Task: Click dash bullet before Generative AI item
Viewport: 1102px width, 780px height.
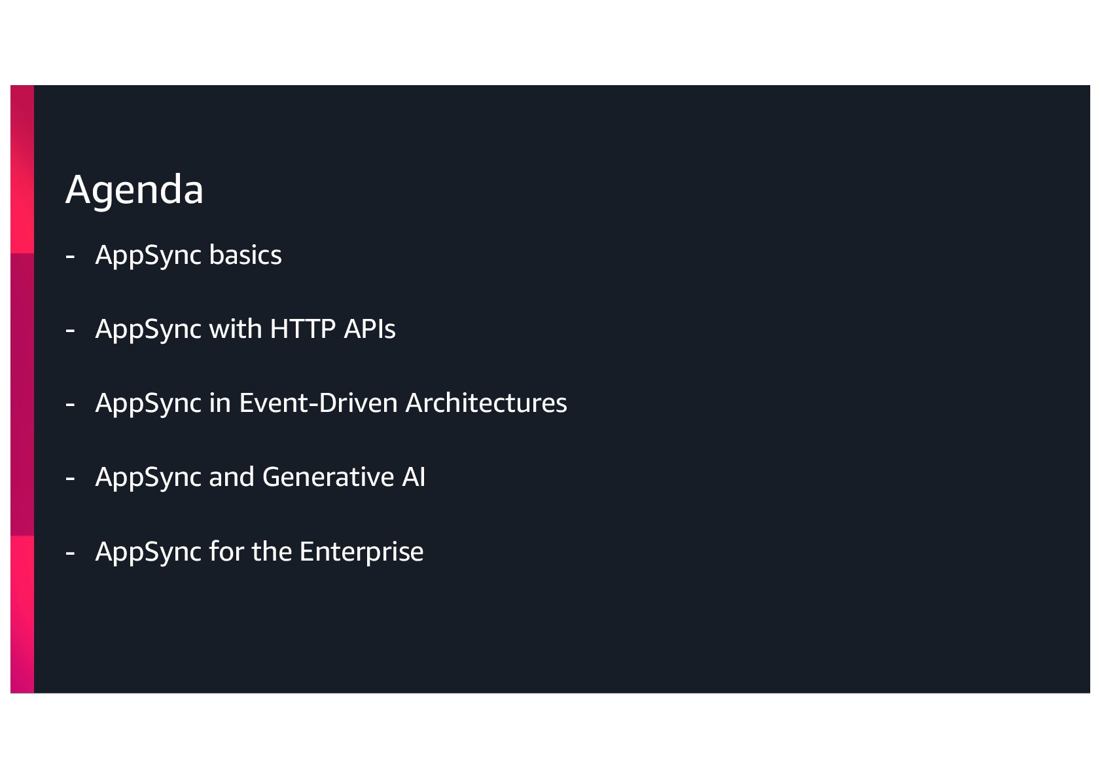Action: point(70,478)
